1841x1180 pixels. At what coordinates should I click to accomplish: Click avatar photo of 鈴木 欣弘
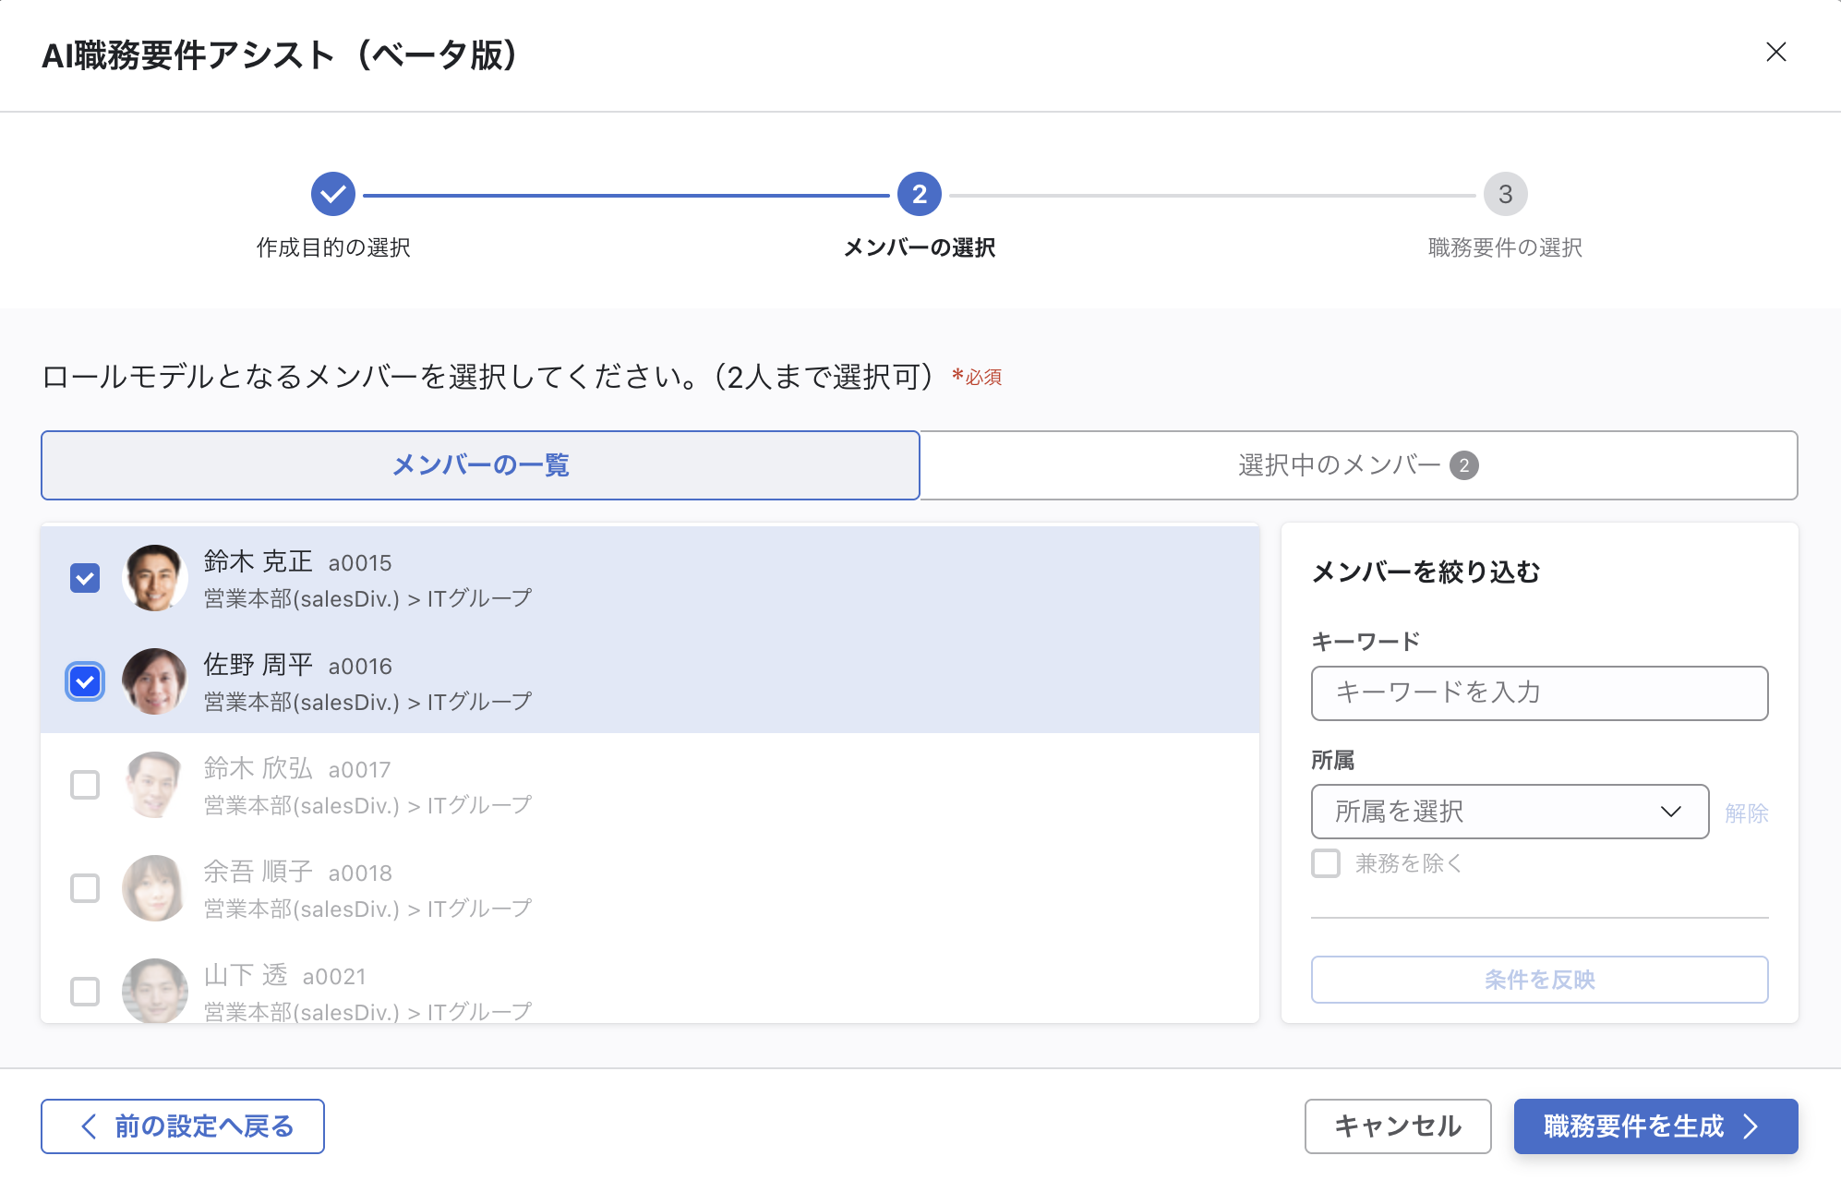155,785
